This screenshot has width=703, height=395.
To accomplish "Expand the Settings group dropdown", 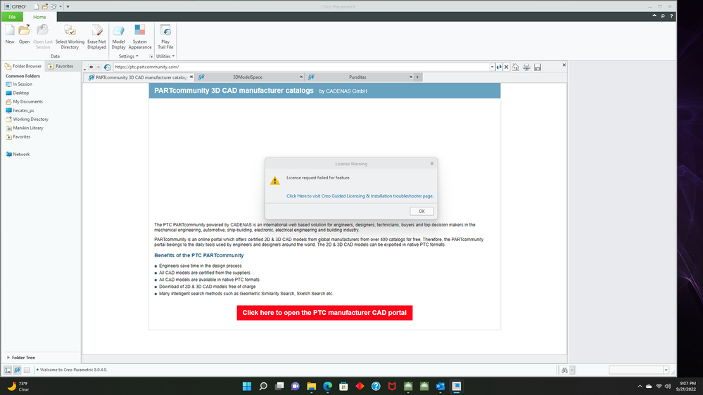I will [129, 56].
